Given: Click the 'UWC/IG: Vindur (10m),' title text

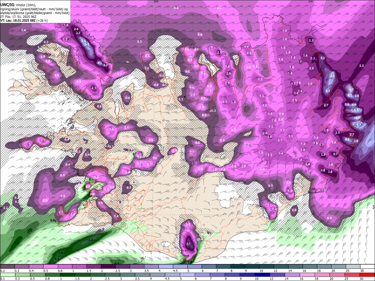Looking at the screenshot, I should click(x=18, y=5).
